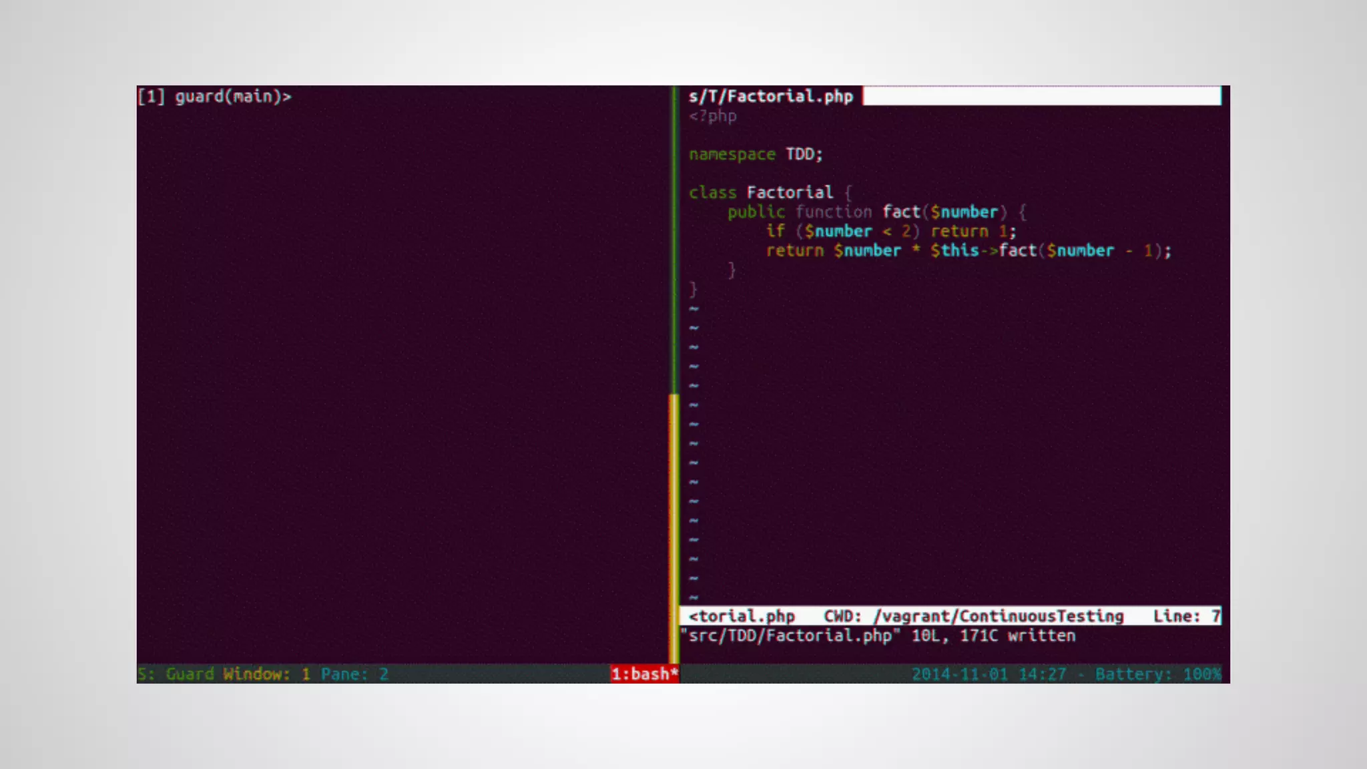Click the if keyword
Viewport: 1367px width, 769px height.
click(x=775, y=232)
